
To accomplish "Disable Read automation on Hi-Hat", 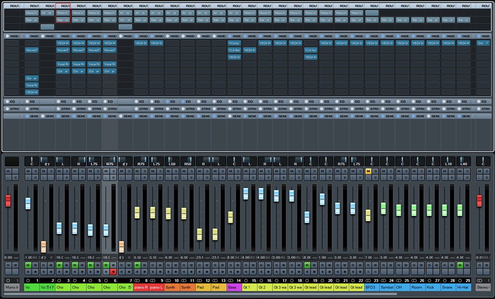I will point(460,265).
